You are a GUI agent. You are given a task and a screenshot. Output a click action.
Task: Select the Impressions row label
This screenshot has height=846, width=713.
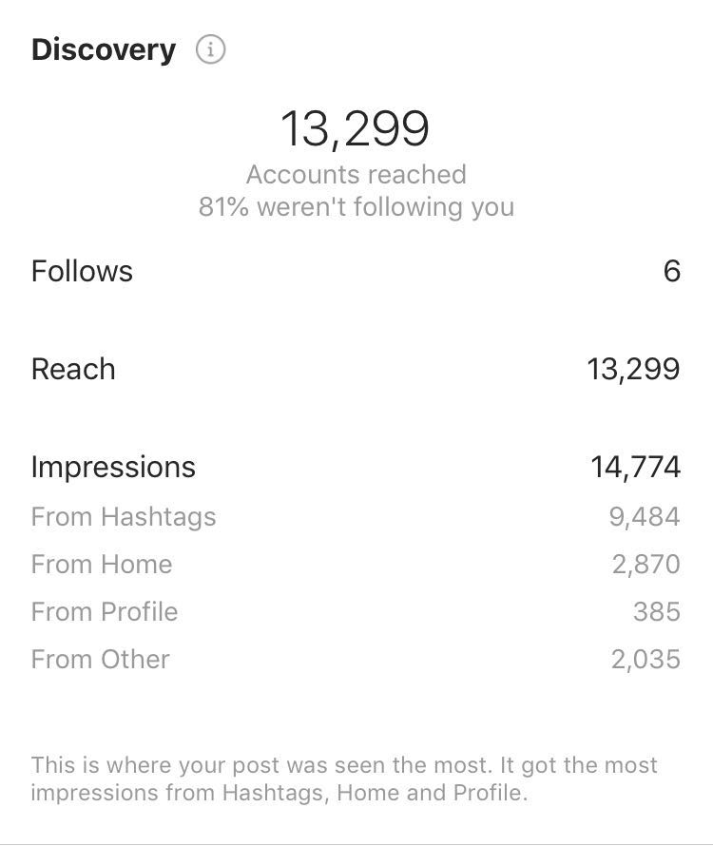(x=113, y=467)
